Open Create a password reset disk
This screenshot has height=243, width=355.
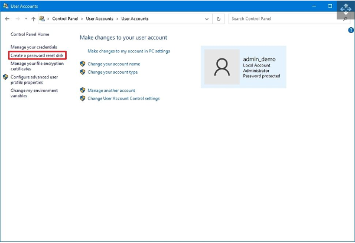38,55
